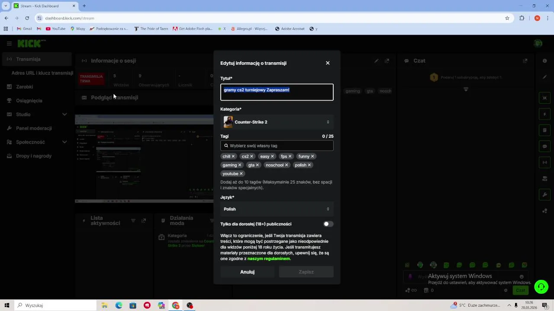
Task: Click the Anuluj button
Action: coord(247,272)
